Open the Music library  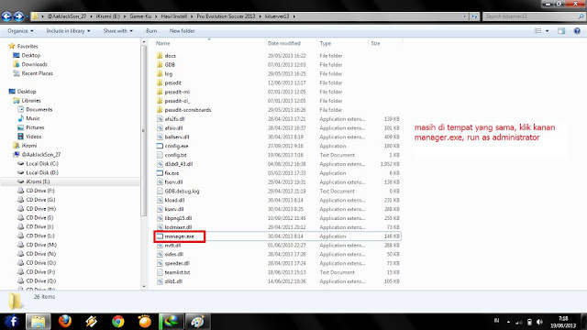(33, 118)
